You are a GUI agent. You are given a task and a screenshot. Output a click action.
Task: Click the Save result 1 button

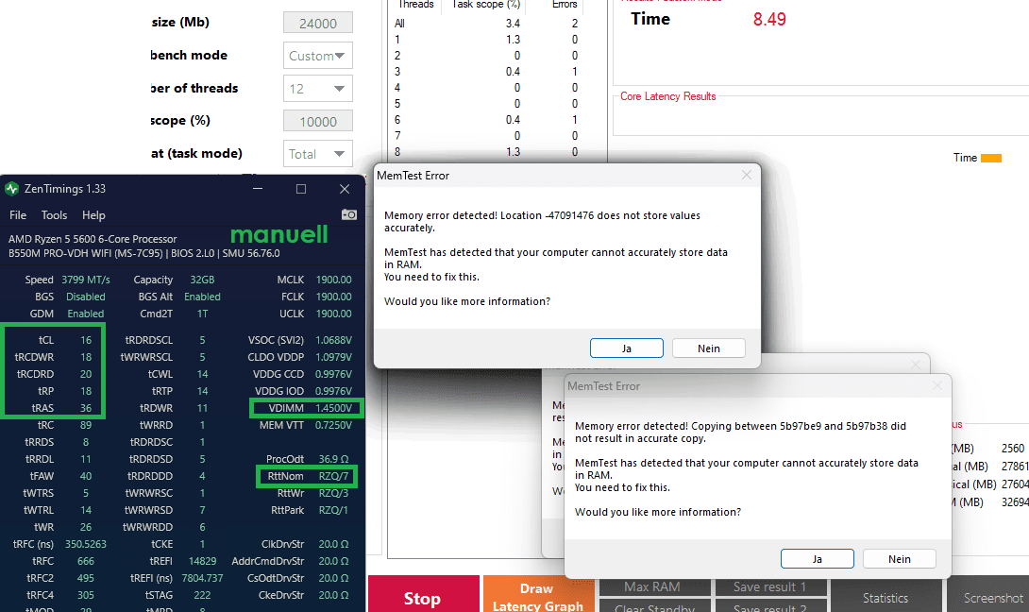[769, 586]
